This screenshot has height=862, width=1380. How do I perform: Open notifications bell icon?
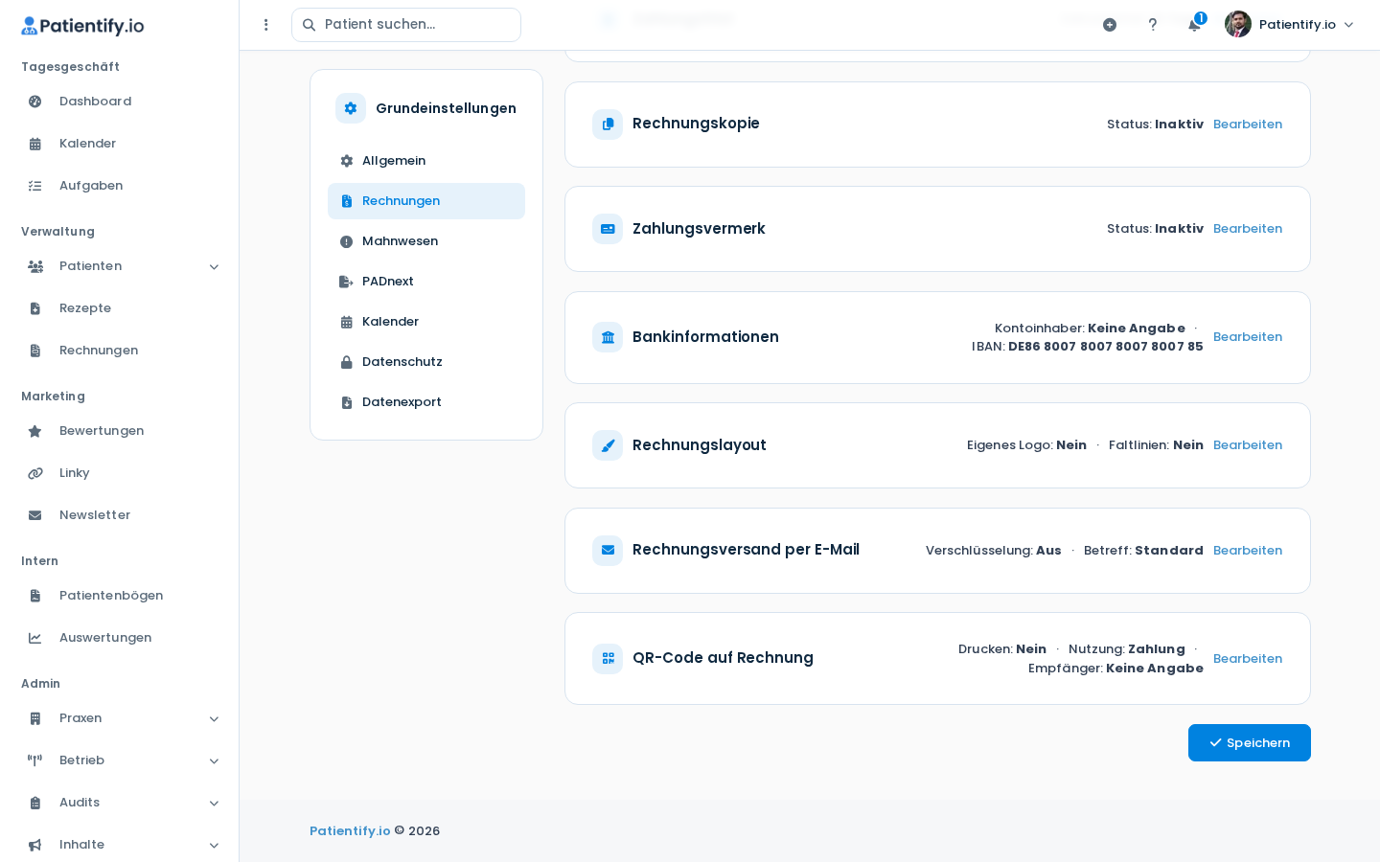click(x=1194, y=25)
